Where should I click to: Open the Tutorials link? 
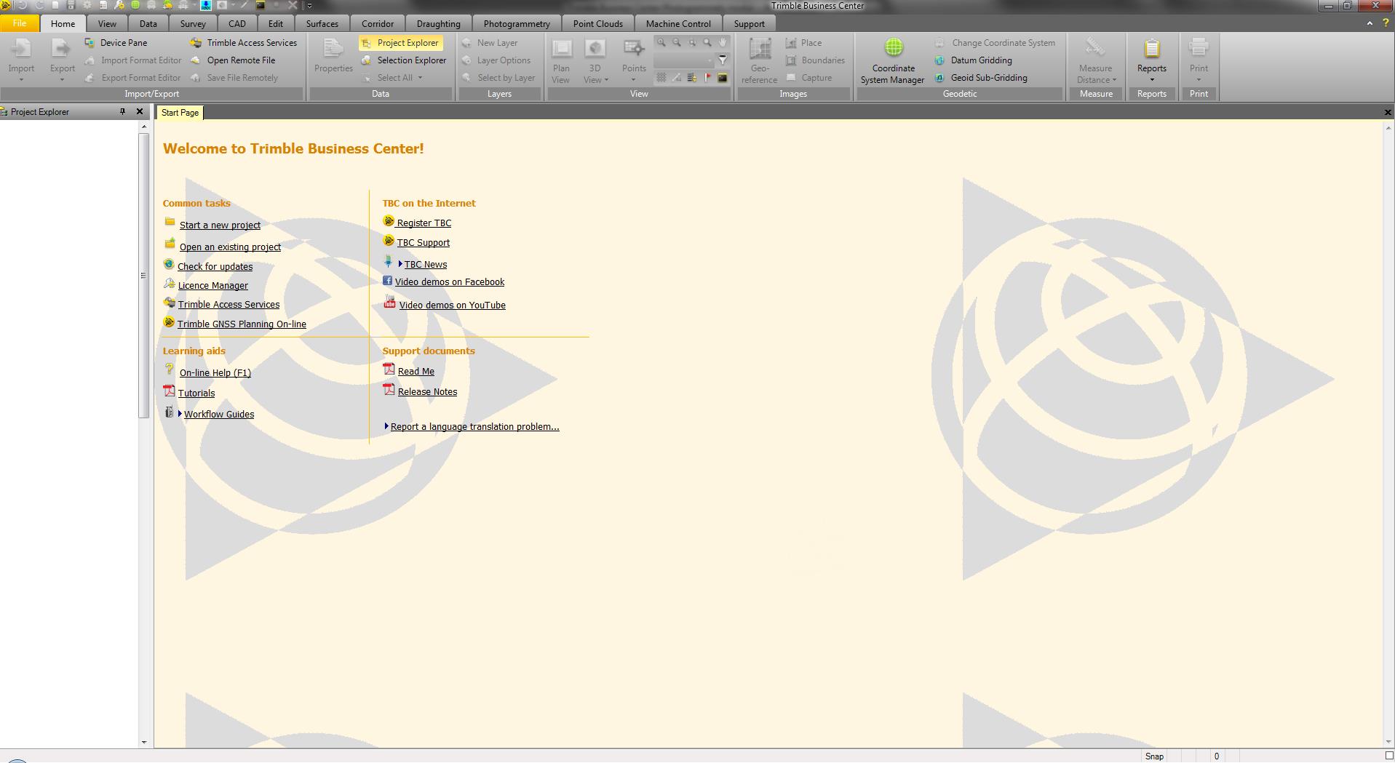(196, 394)
